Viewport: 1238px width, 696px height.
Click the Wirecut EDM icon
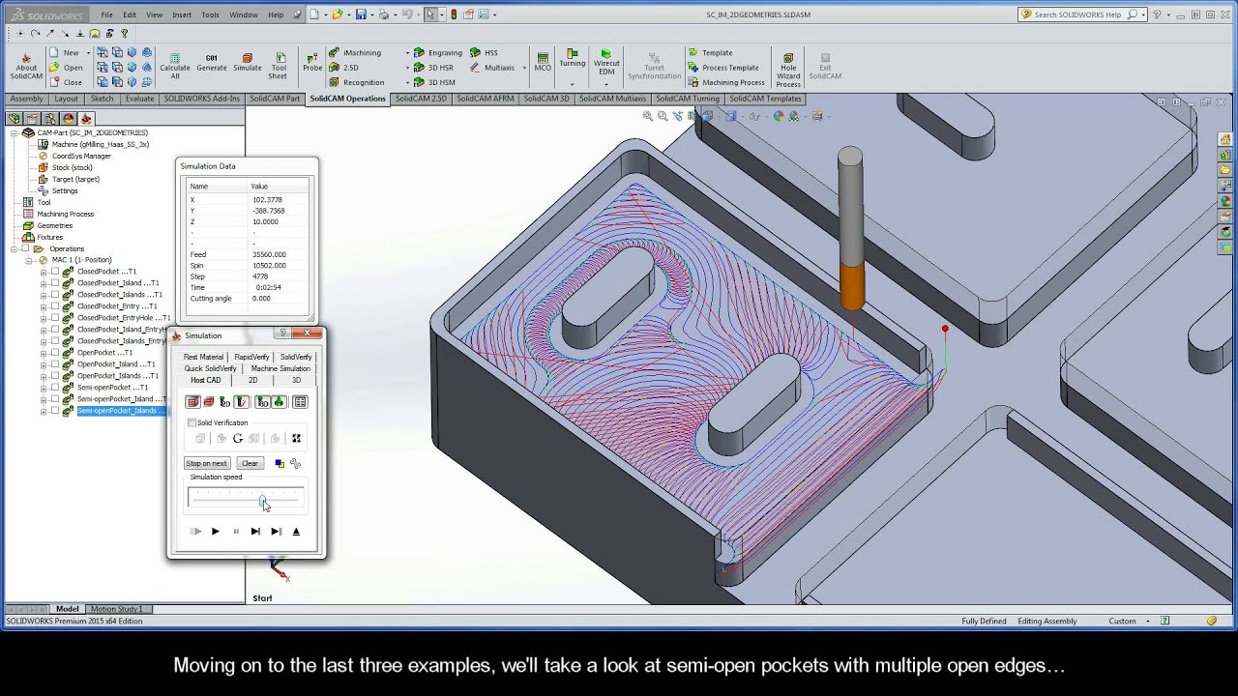coord(606,63)
